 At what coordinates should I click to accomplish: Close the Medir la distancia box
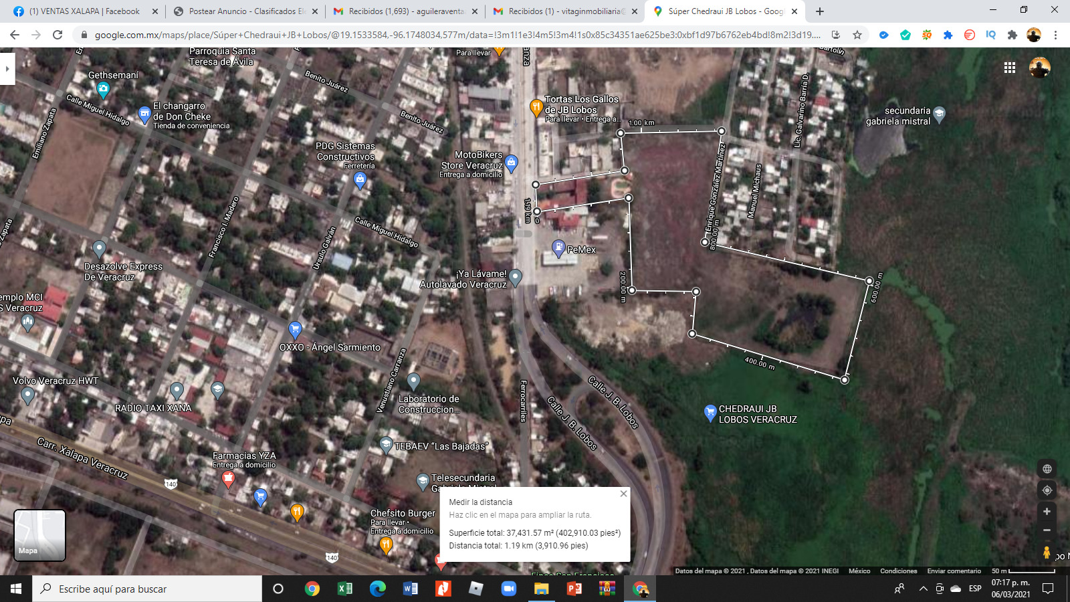[623, 494]
